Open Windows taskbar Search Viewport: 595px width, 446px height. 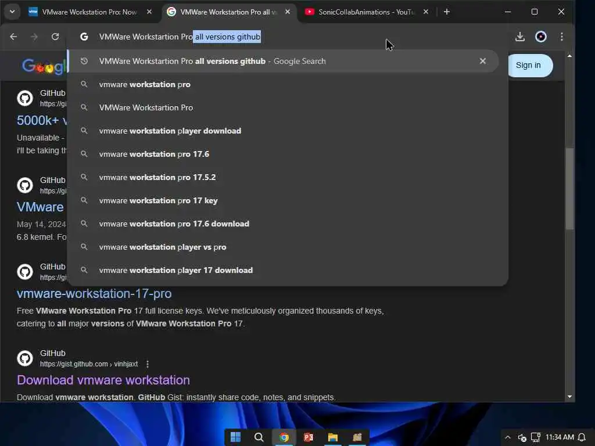pyautogui.click(x=259, y=437)
